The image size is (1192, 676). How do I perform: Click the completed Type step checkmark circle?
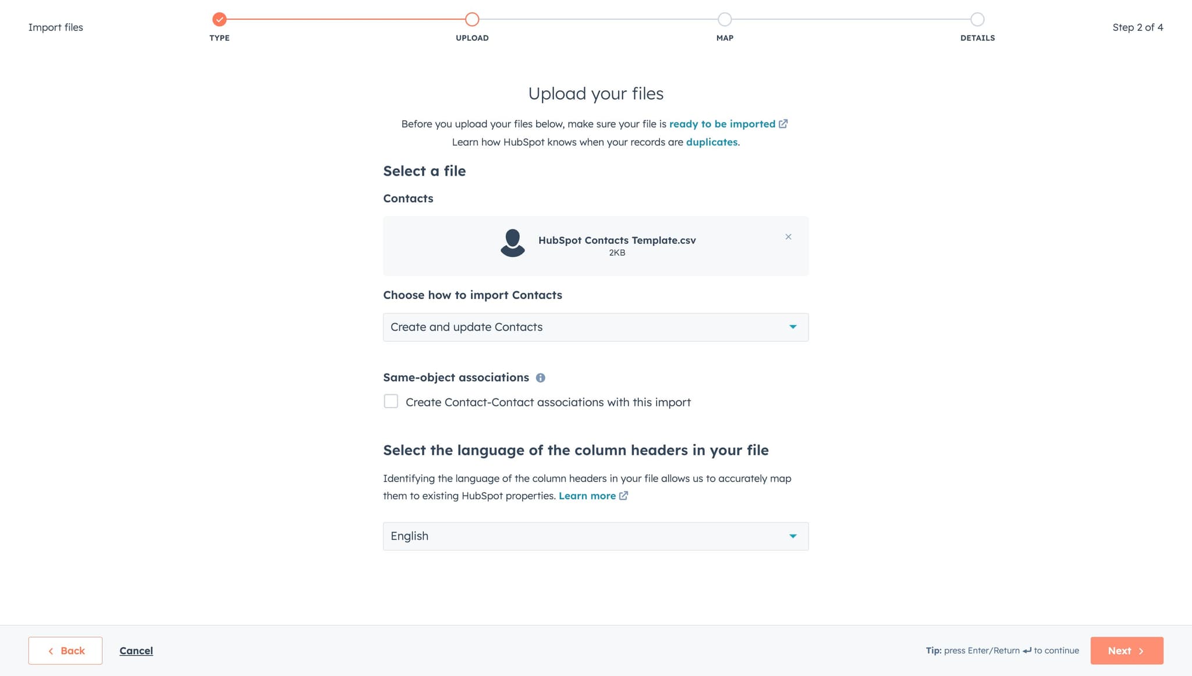coord(219,19)
